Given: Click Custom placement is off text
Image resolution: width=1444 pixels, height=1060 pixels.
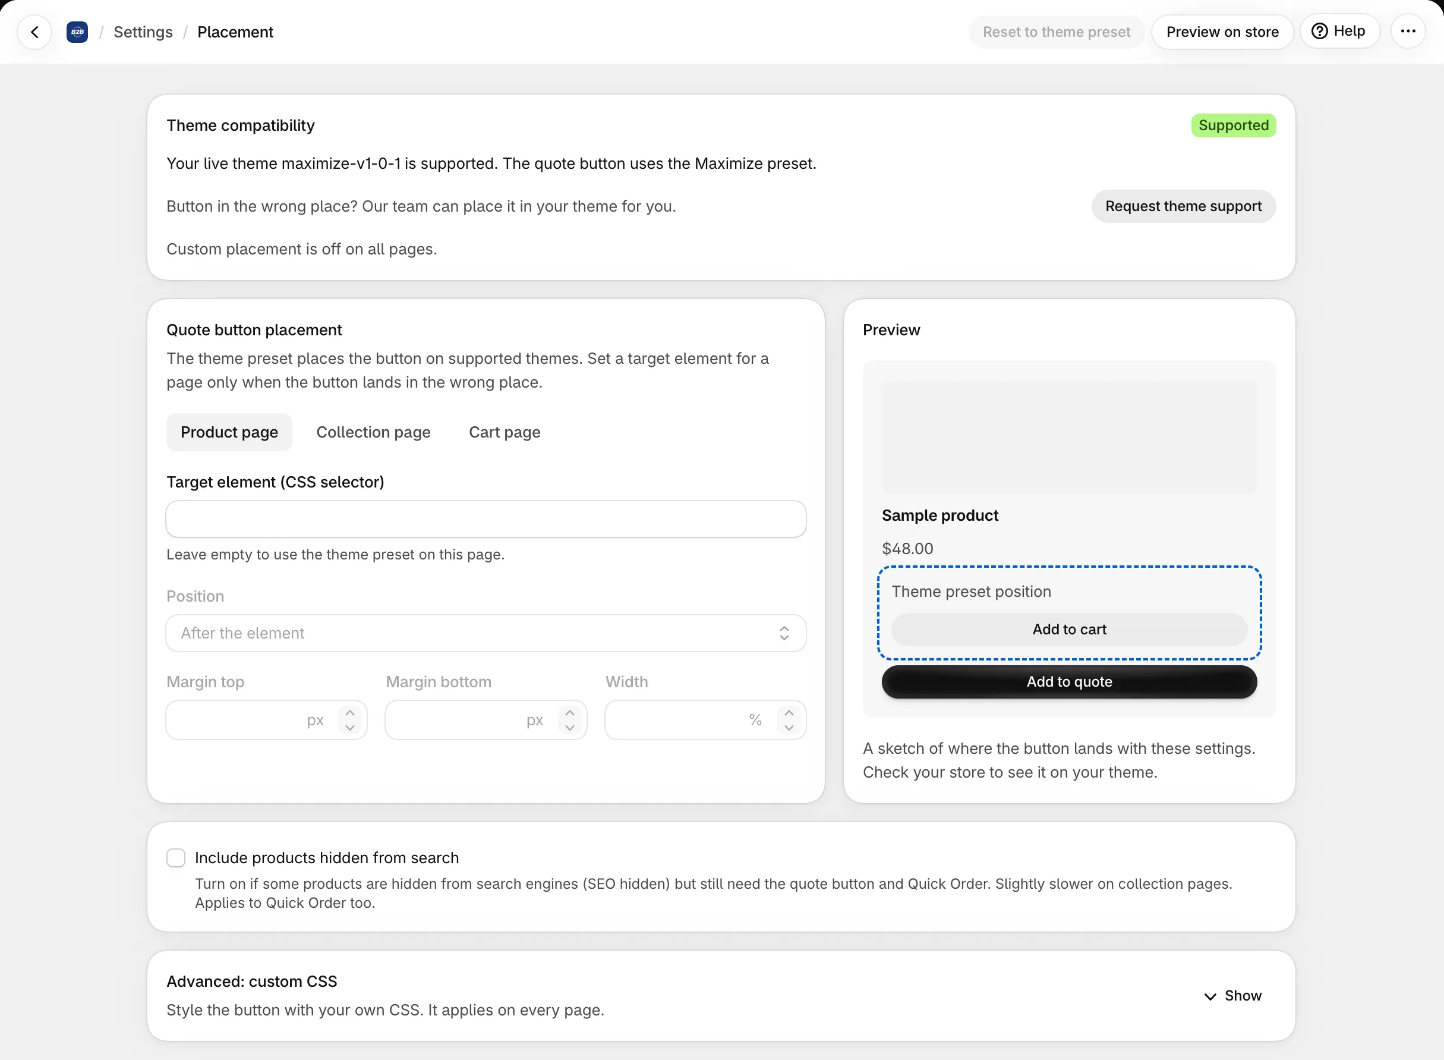Looking at the screenshot, I should pyautogui.click(x=301, y=249).
